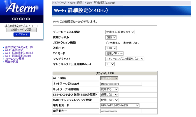Screen dimensions: 196x117
Task: Open the マルチキャスト伝送速度 dropdown
Action: pyautogui.click(x=110, y=64)
